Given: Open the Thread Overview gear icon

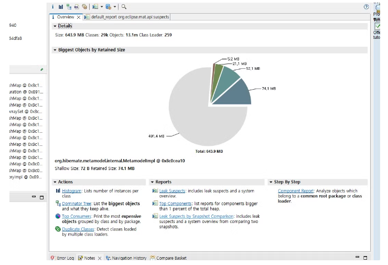Looking at the screenshot, I should click(x=84, y=7).
